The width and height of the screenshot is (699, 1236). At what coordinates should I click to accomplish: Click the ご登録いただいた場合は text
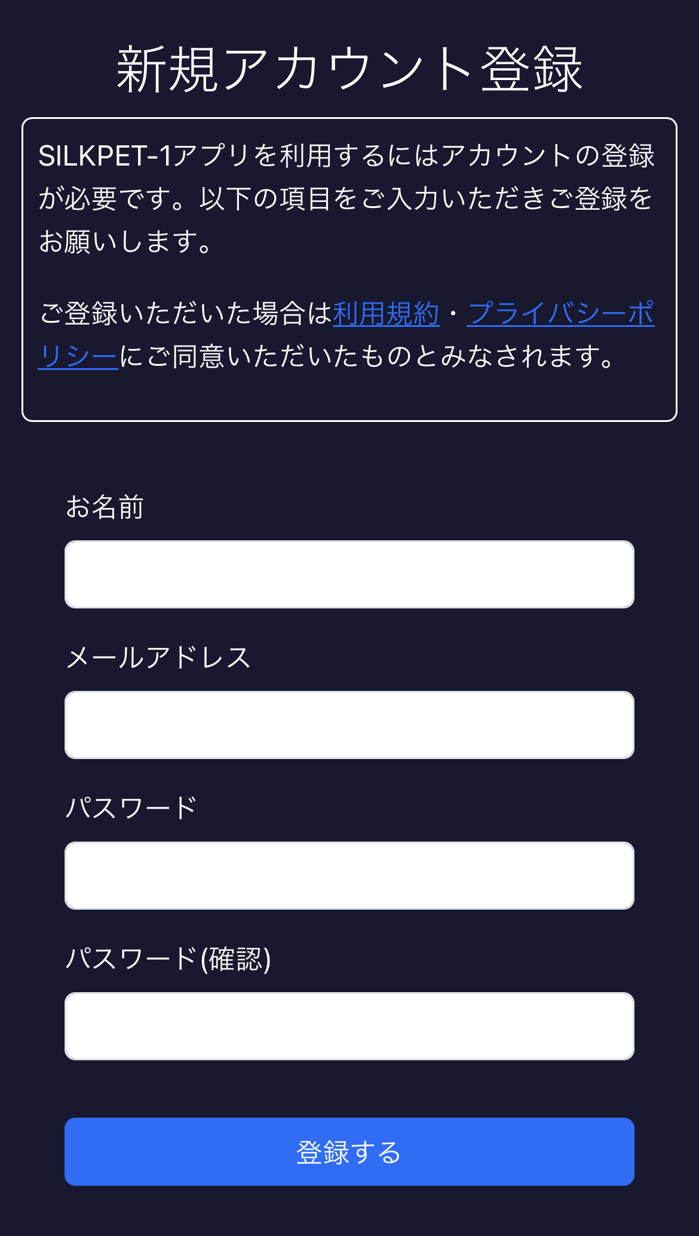[185, 314]
